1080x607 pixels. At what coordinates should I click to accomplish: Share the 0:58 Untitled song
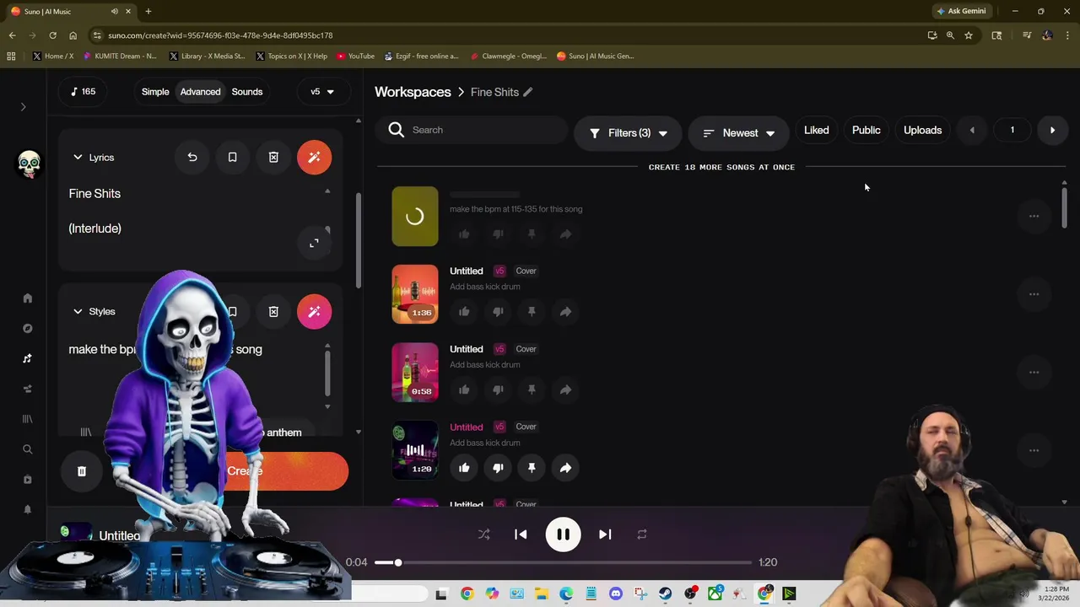(565, 389)
